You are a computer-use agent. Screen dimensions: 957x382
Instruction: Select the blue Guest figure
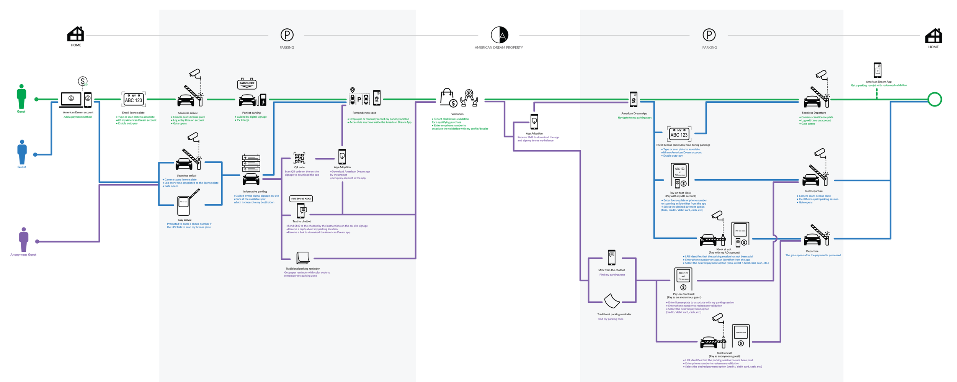tap(22, 152)
